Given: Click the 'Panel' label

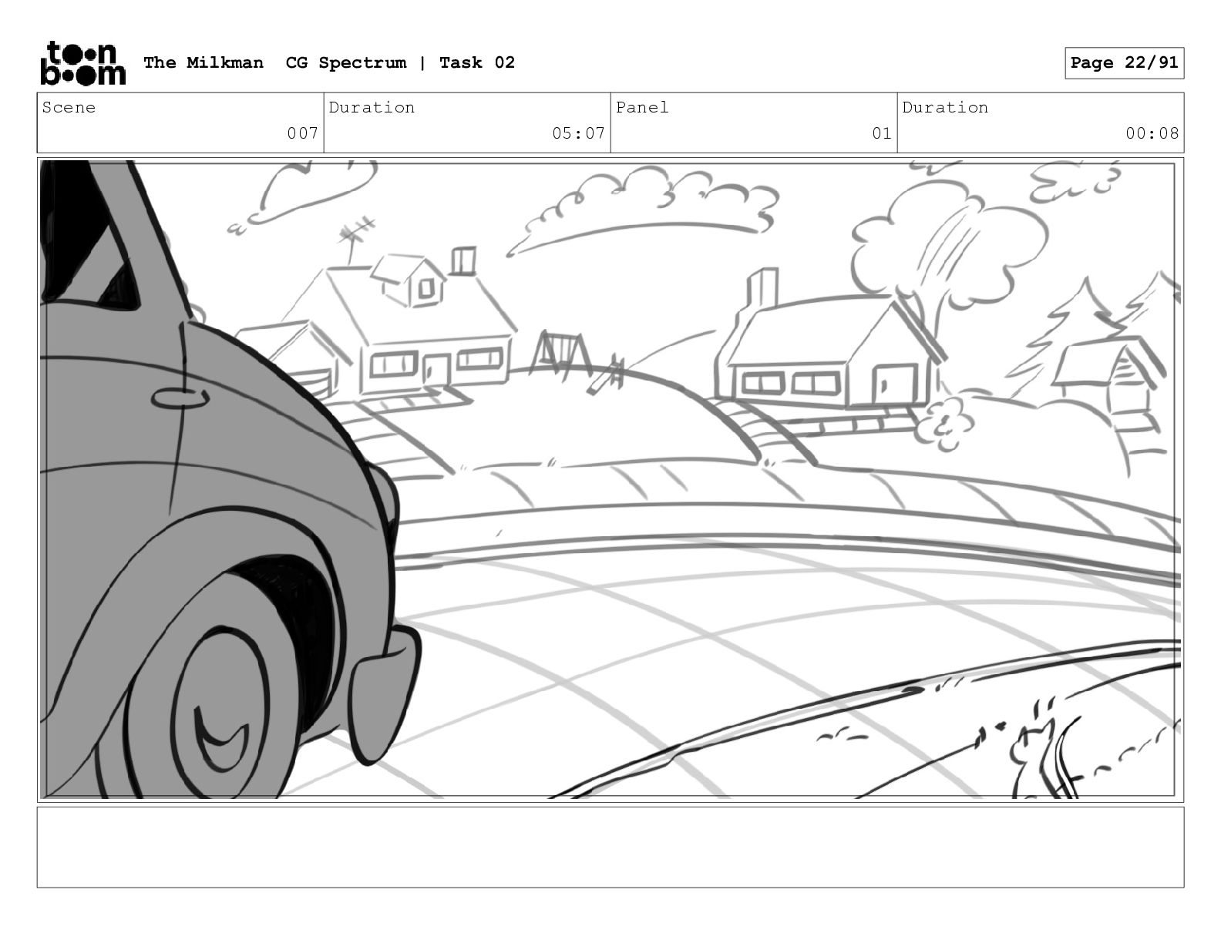Looking at the screenshot, I should click(x=642, y=107).
